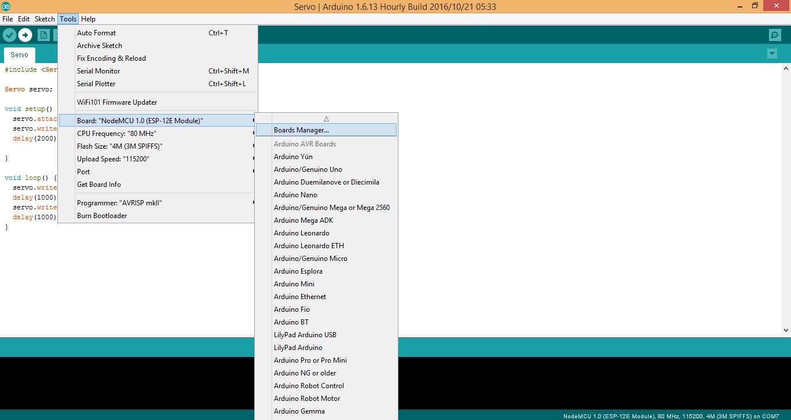Viewport: 791px width, 420px height.
Task: Expand the CPU Frequency 80 MHz submenu
Action: pos(158,134)
